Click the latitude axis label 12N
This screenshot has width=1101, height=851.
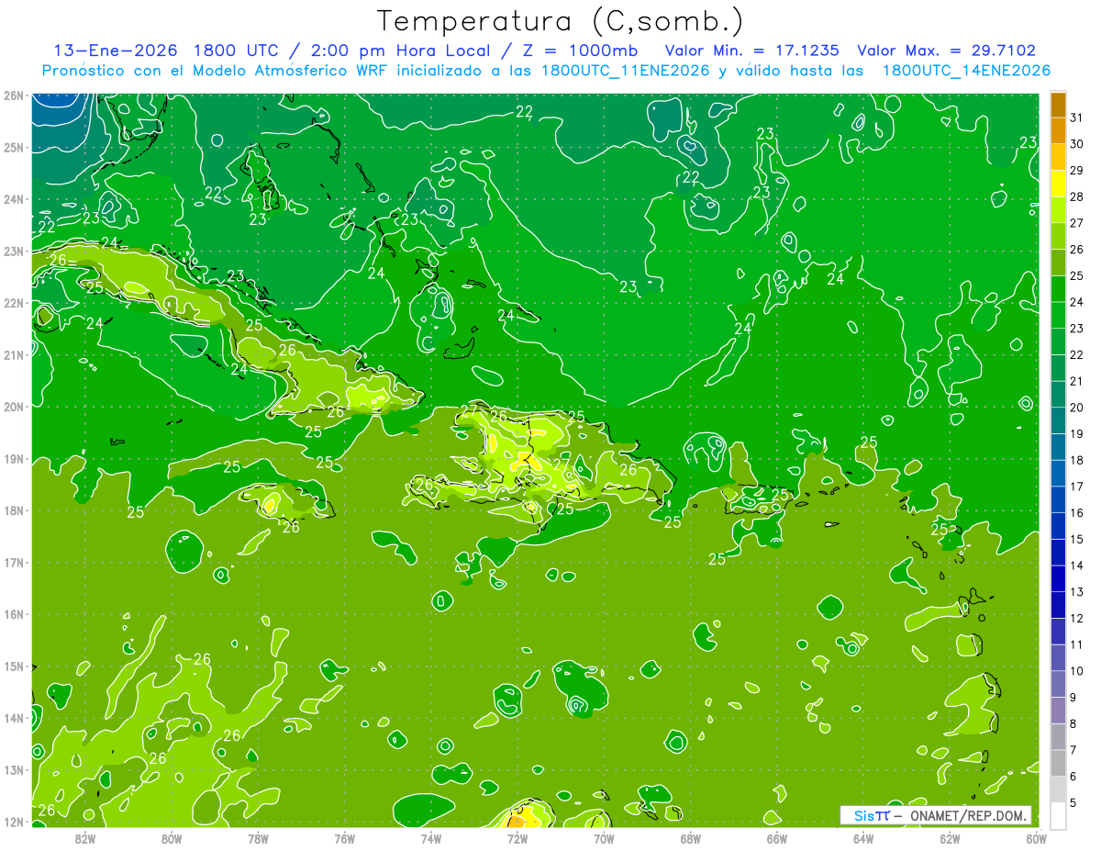coord(13,822)
